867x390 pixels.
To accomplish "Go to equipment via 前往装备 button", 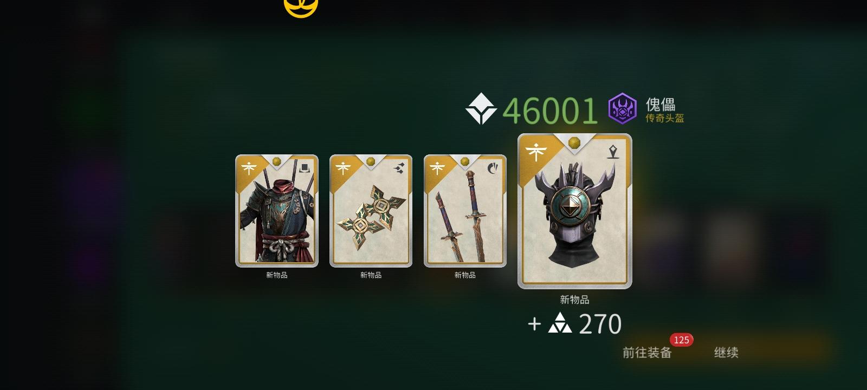I will pos(647,353).
